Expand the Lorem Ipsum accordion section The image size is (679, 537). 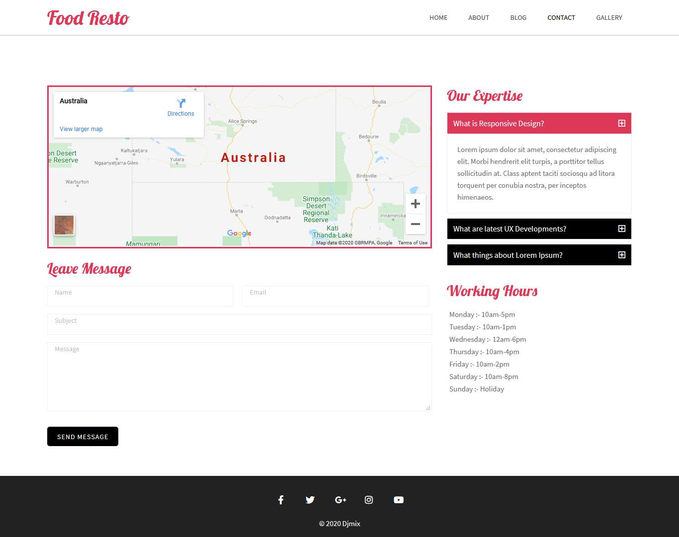pos(621,255)
